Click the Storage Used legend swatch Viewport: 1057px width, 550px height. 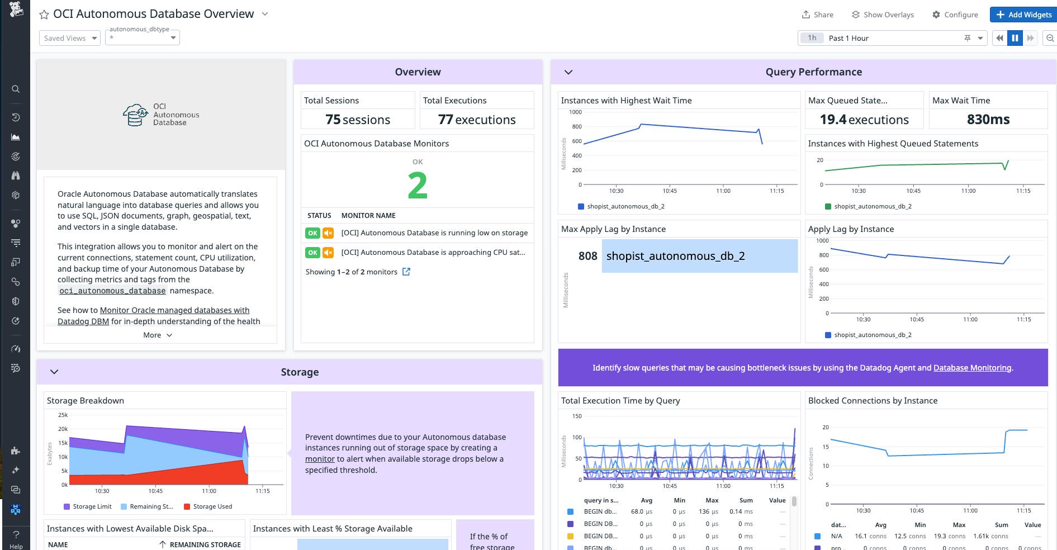pyautogui.click(x=186, y=506)
